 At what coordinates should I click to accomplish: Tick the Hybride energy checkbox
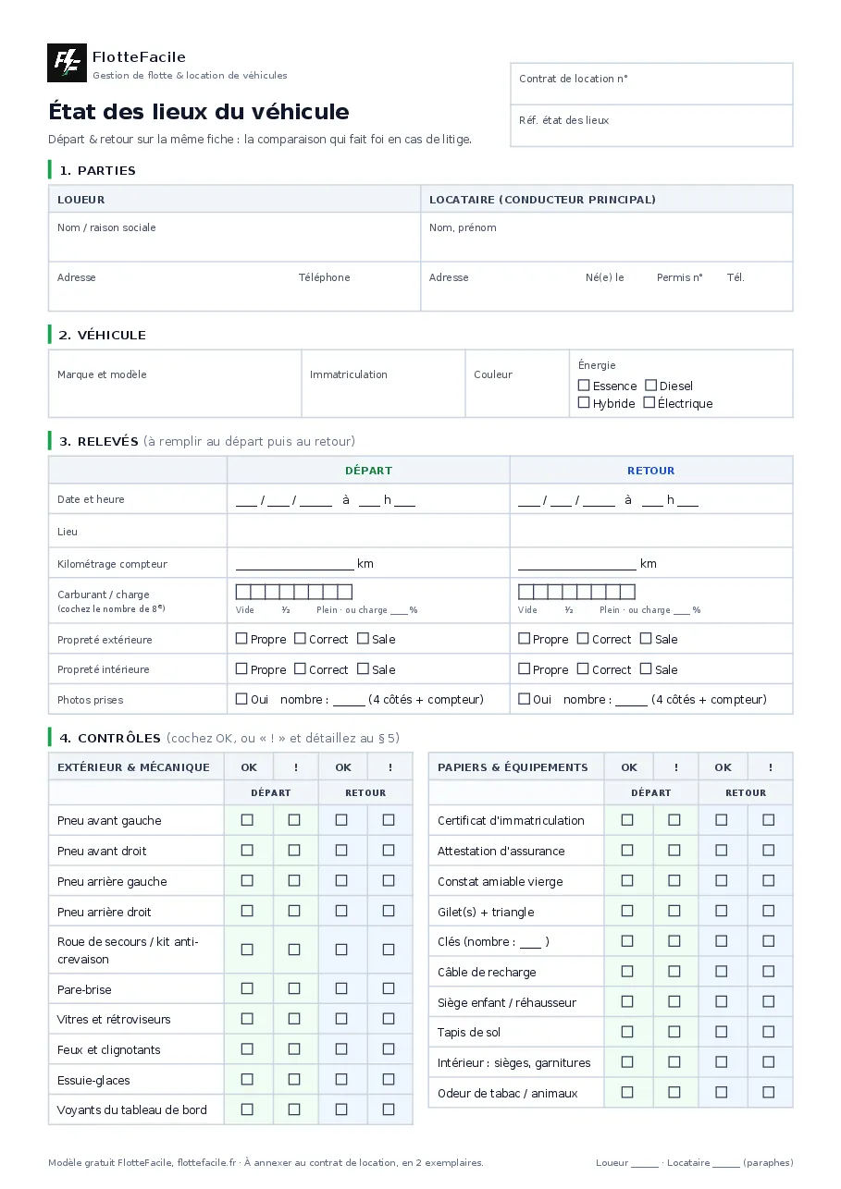coord(584,403)
